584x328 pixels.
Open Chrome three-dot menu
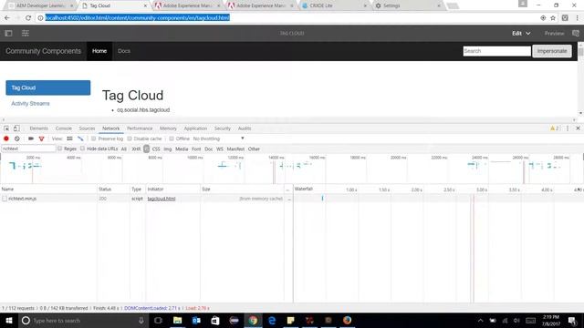[577, 18]
